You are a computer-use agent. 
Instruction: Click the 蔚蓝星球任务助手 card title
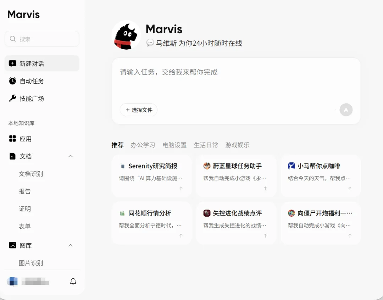[x=237, y=166]
